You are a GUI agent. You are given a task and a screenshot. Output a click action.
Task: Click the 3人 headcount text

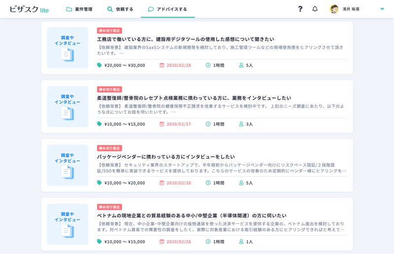coord(249,124)
